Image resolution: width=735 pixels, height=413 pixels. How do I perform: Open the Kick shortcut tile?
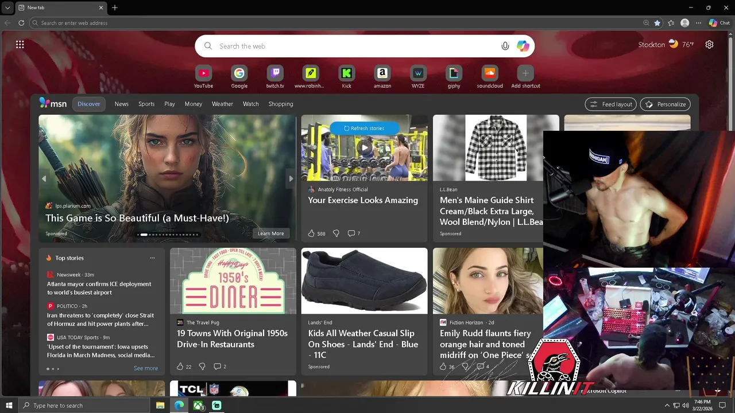(346, 73)
